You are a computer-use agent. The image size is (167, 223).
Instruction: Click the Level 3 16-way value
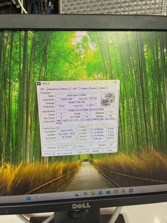[111, 138]
